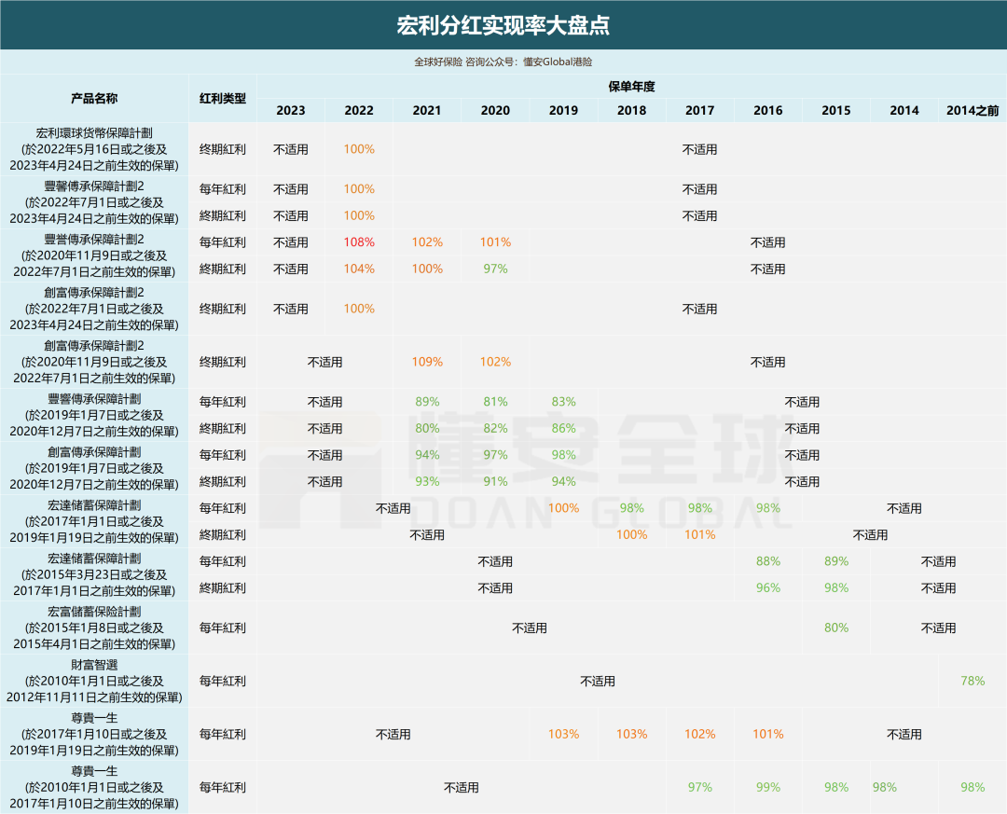Select the 財富智選 product name cell
Viewport: 1007px width, 814px height.
tap(94, 681)
